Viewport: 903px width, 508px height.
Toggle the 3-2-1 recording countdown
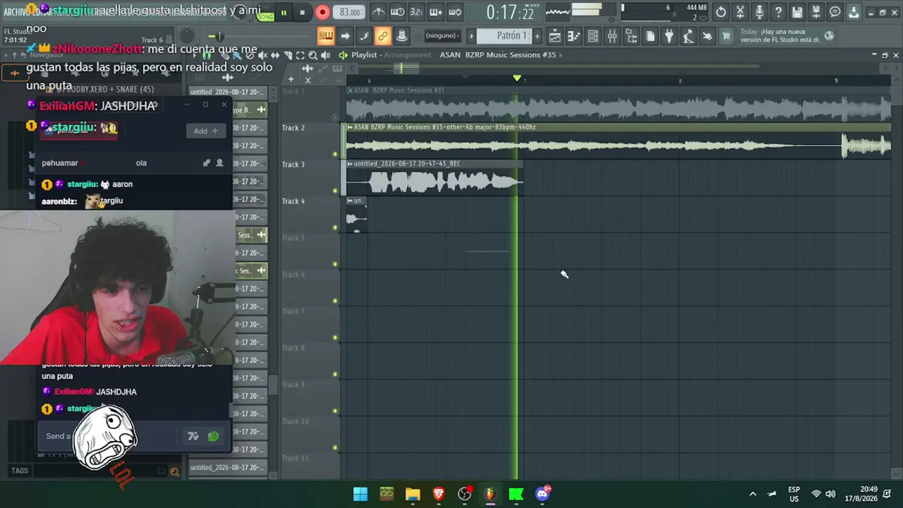point(416,12)
